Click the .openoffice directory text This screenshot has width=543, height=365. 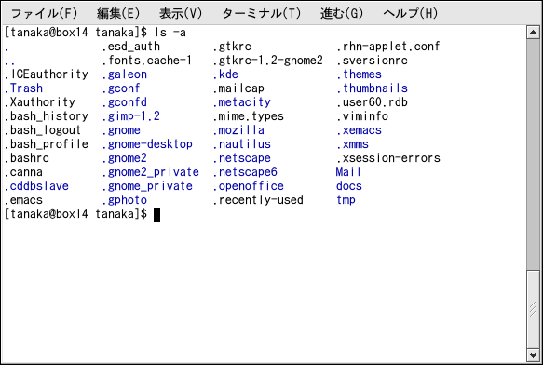click(x=248, y=186)
